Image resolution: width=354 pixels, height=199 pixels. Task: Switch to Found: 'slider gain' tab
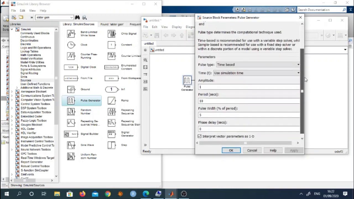click(112, 24)
